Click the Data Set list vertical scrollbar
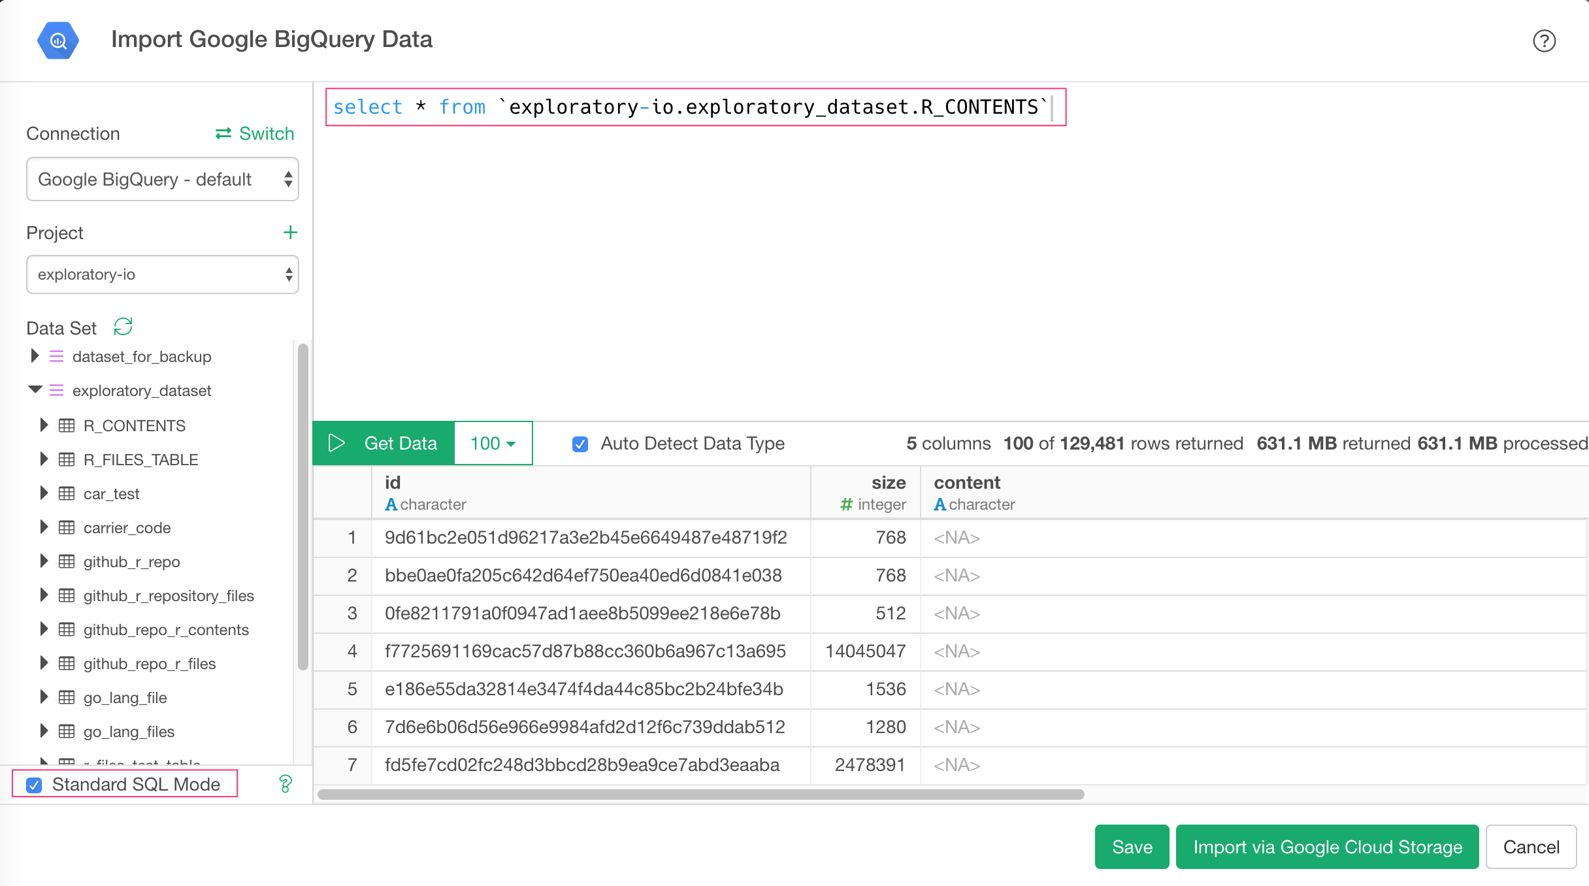Viewport: 1589px width, 886px height. 303,506
